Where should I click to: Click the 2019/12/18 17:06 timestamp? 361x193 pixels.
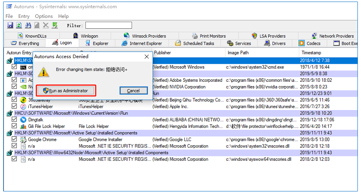317,120
